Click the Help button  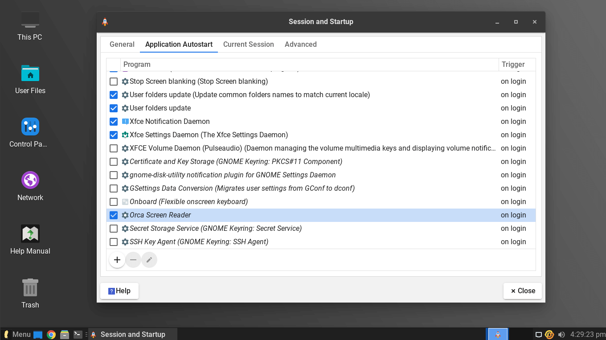pos(119,291)
